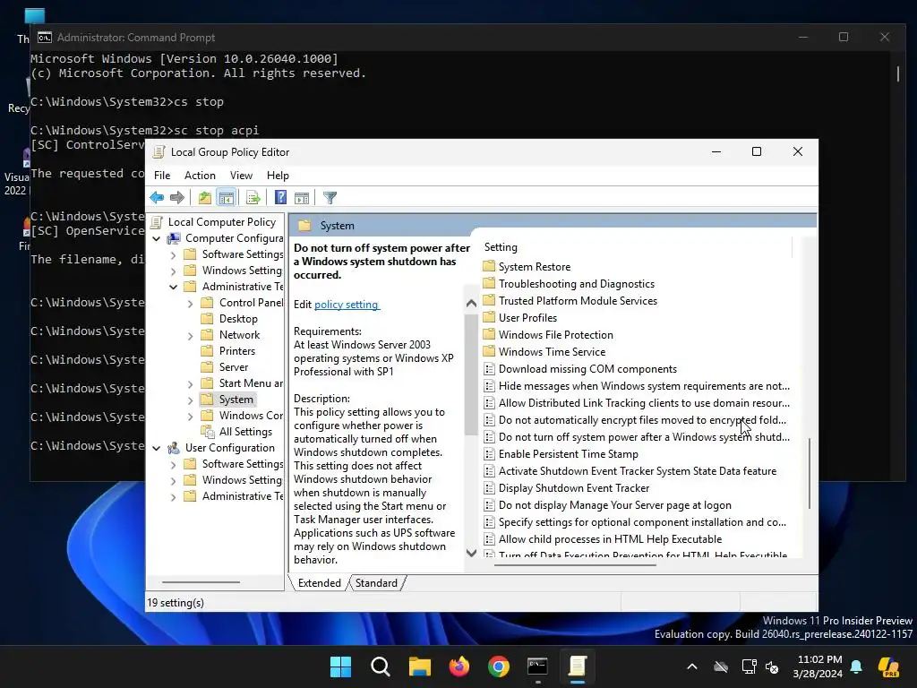Click the Display Shutdown Event Tracker policy icon
Viewport: 917px width, 688px height.
(489, 488)
